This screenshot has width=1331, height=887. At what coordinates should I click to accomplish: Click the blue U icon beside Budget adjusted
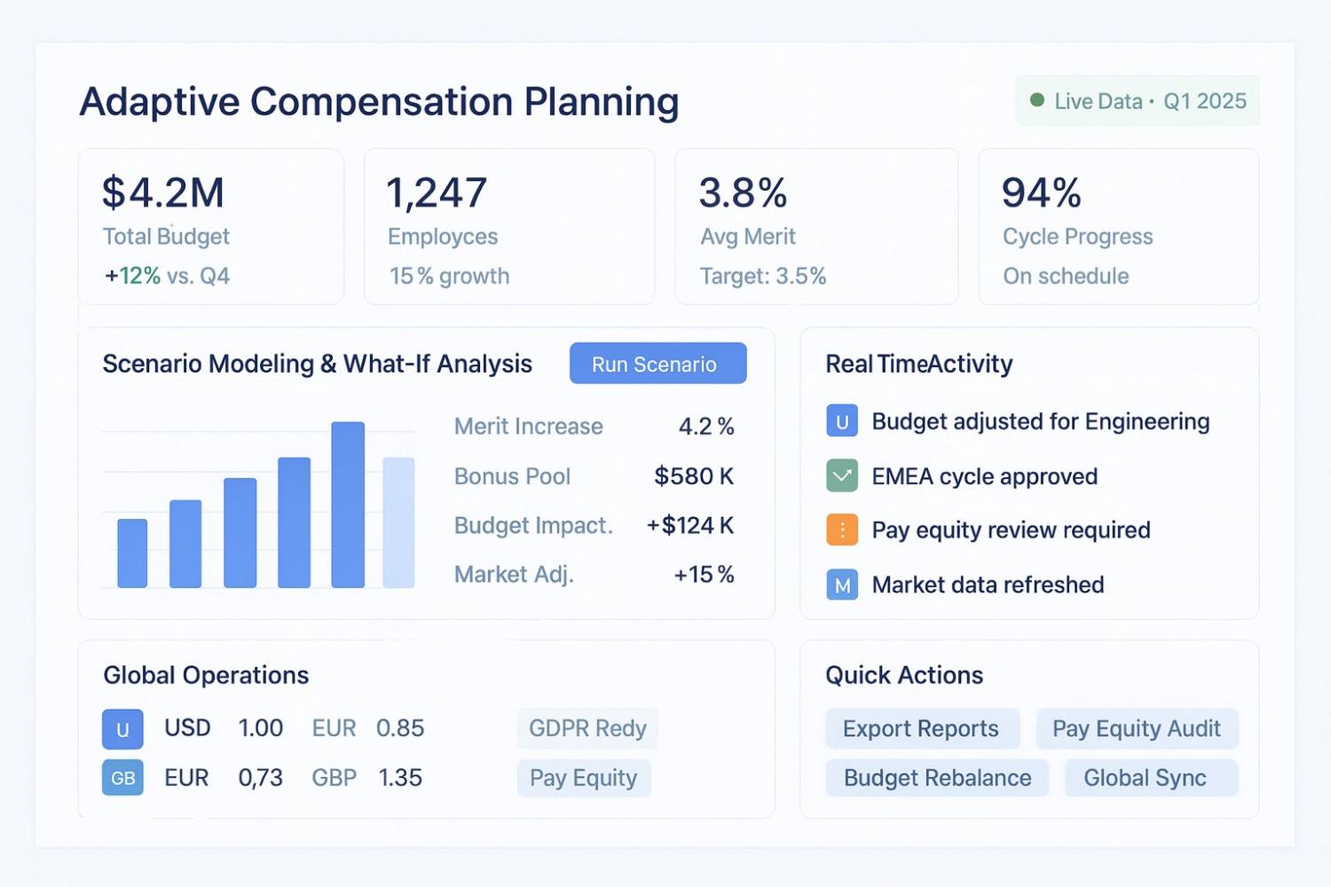click(x=842, y=421)
